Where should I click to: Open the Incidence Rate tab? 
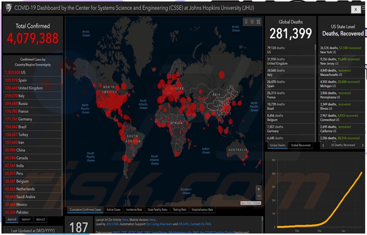click(134, 210)
